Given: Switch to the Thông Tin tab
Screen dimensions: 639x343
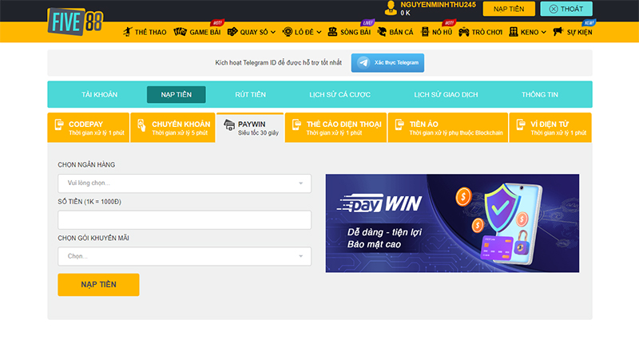Looking at the screenshot, I should pyautogui.click(x=540, y=94).
